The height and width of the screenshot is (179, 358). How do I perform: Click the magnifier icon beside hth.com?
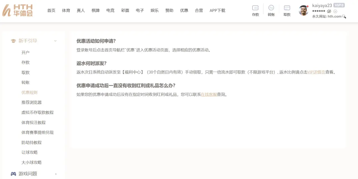[344, 16]
